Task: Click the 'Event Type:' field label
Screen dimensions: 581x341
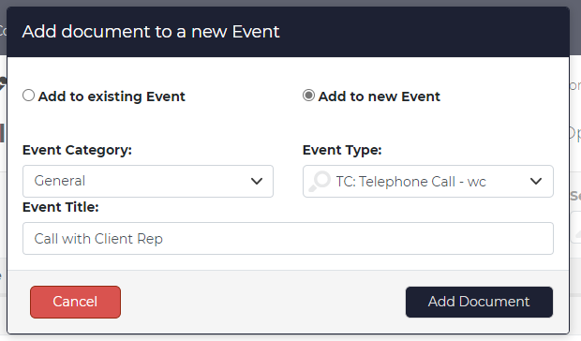Action: [x=342, y=150]
